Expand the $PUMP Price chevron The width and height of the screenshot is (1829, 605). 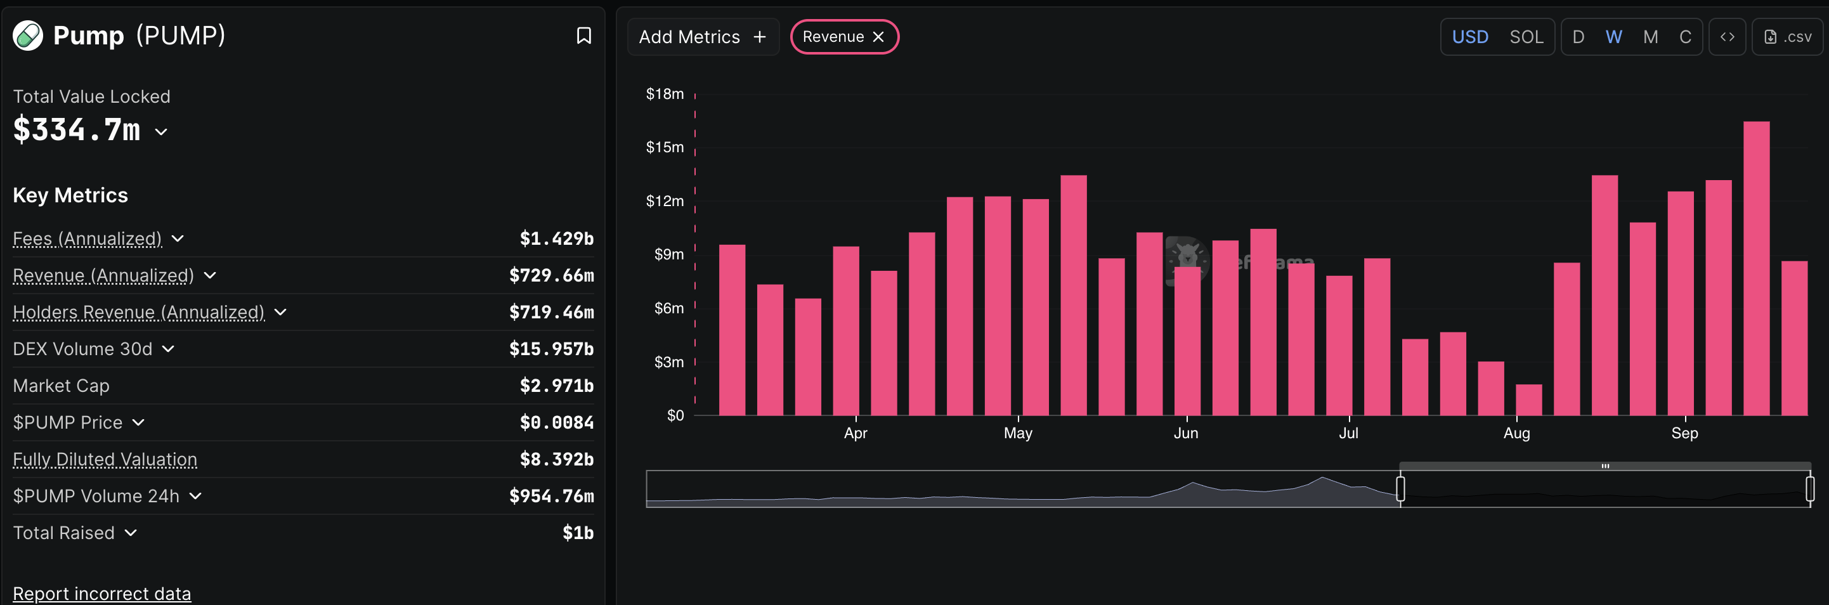pos(138,422)
